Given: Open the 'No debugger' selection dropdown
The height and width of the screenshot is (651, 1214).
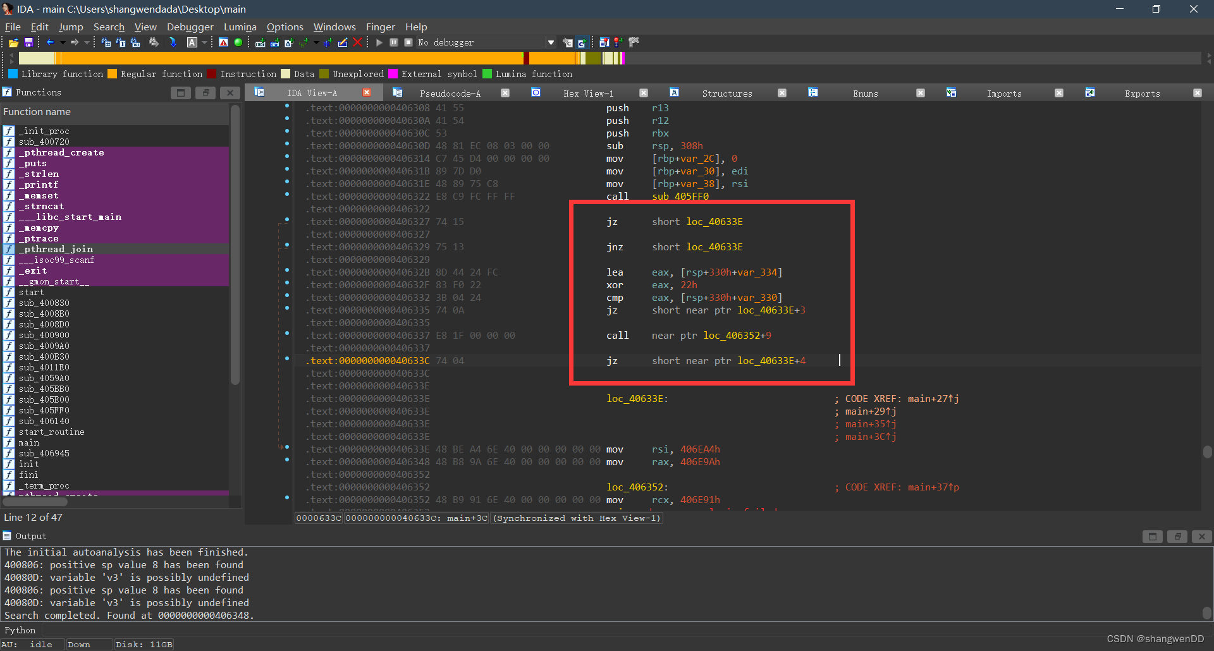Looking at the screenshot, I should click(x=551, y=42).
